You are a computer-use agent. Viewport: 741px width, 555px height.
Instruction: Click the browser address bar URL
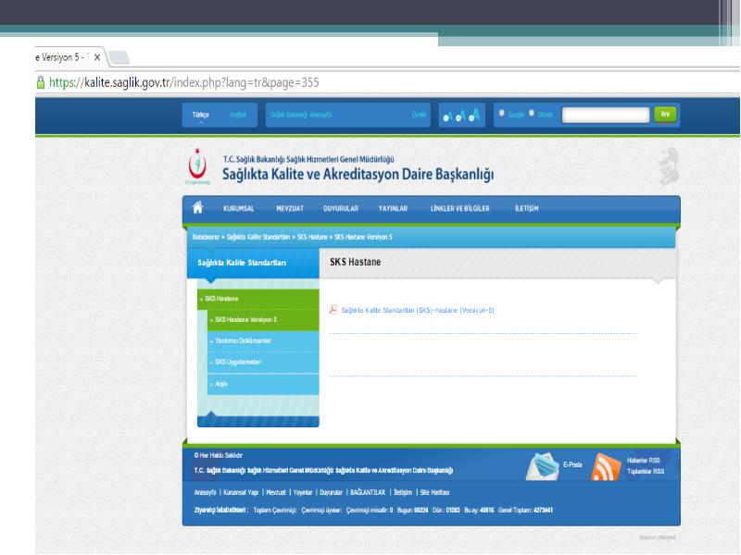[x=184, y=82]
